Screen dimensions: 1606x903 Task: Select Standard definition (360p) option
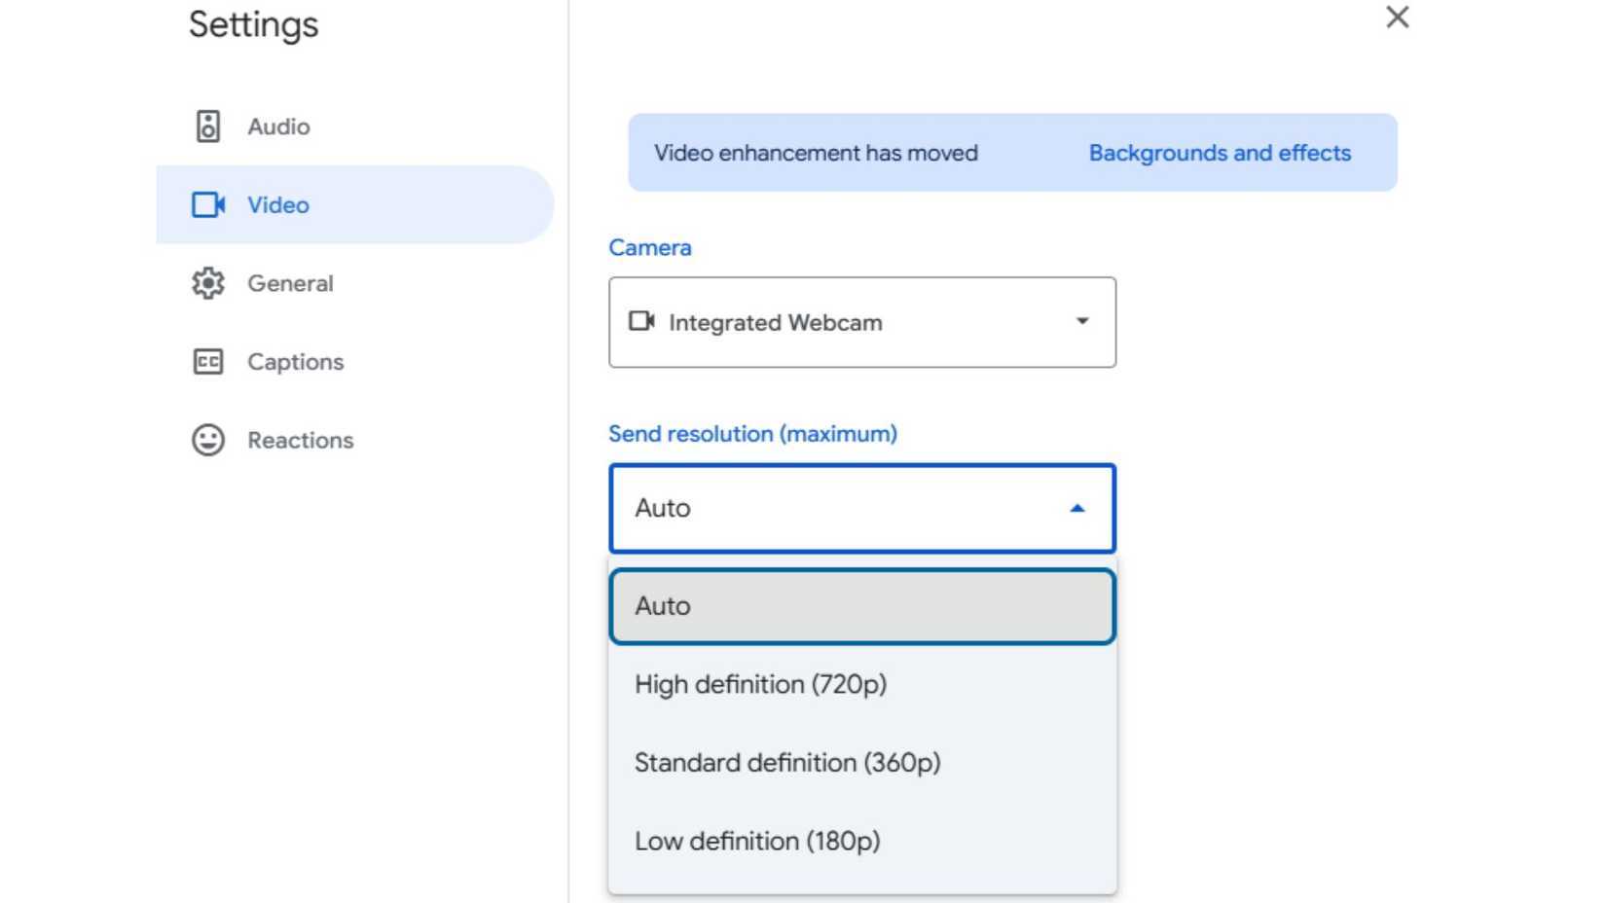(x=862, y=763)
